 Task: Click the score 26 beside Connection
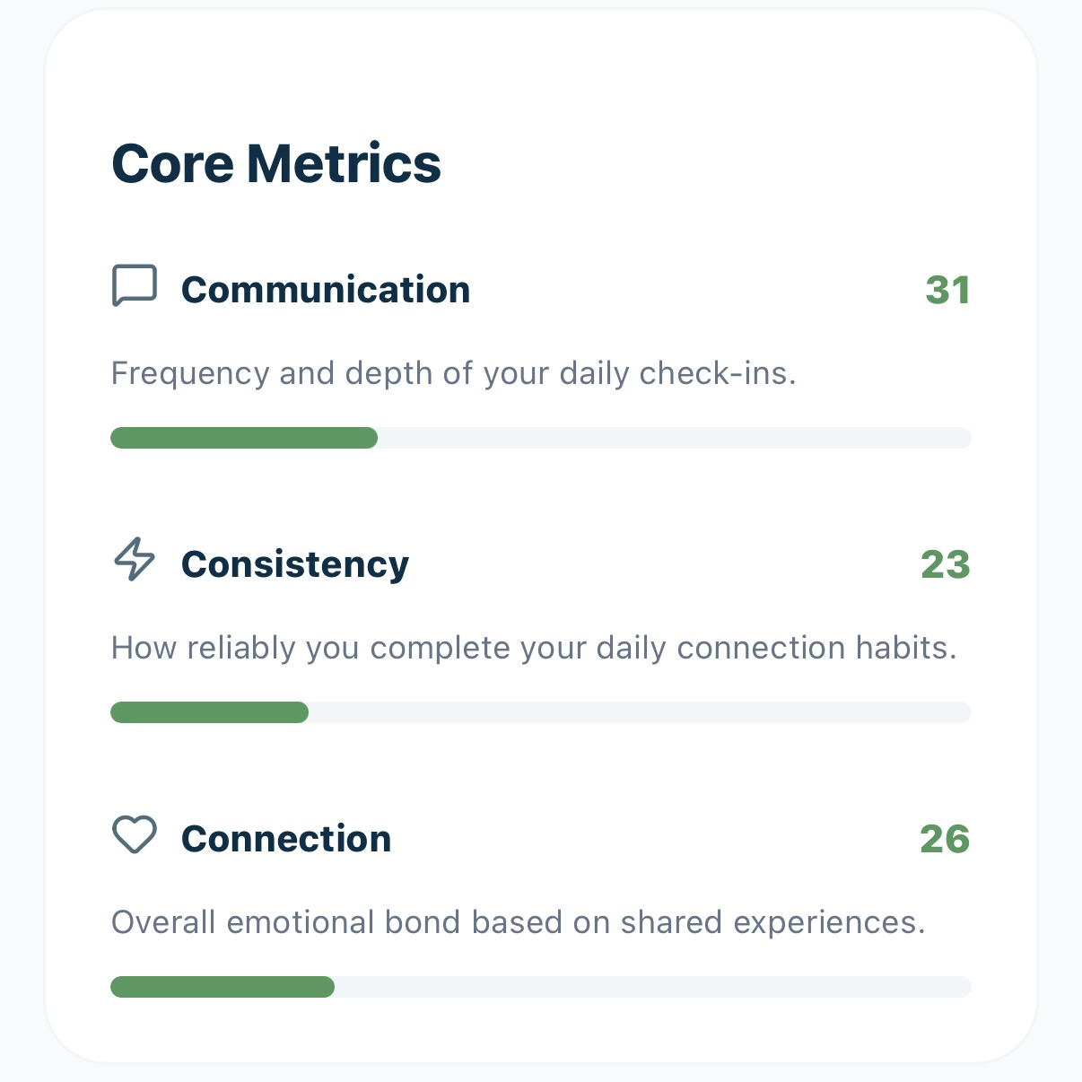click(946, 839)
